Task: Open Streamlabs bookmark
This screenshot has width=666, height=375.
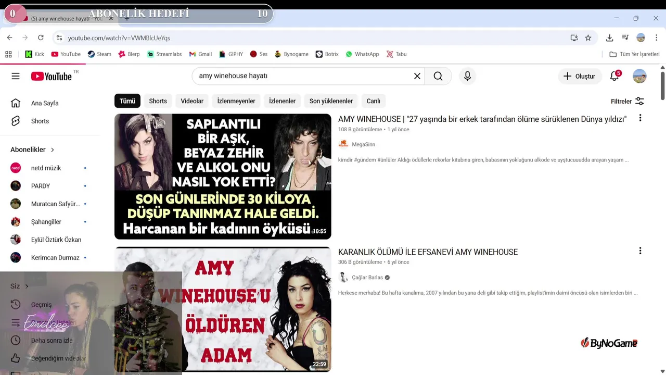Action: click(164, 54)
